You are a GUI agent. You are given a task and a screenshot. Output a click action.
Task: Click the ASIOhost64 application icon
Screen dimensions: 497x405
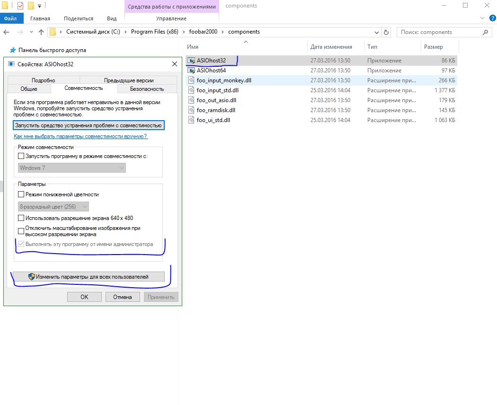[191, 70]
